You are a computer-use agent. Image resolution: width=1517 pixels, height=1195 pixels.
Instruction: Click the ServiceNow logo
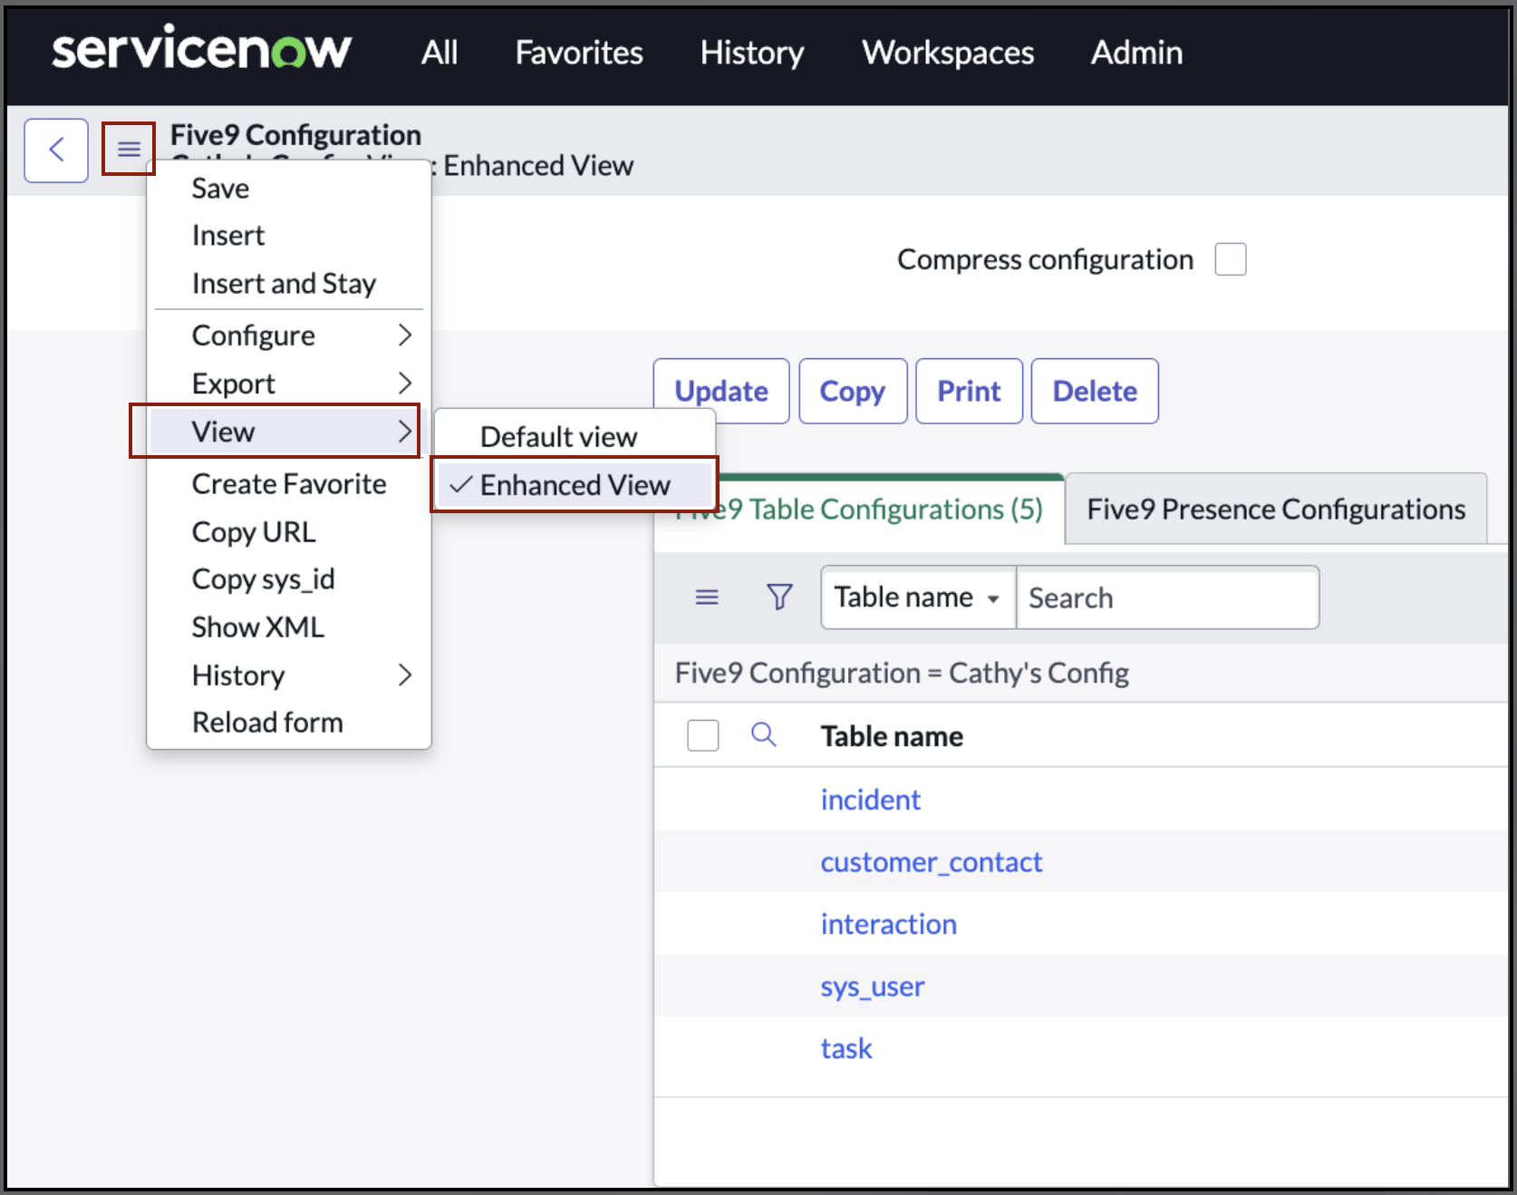(x=201, y=49)
